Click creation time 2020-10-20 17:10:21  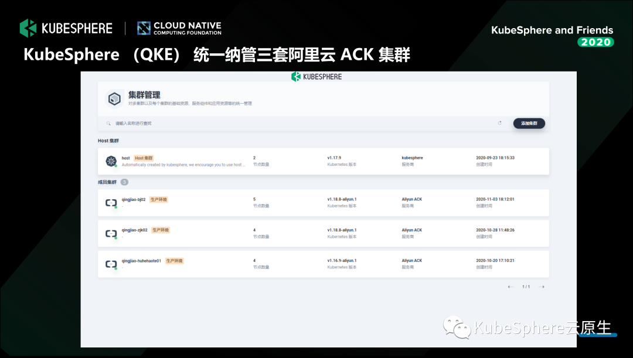495,260
